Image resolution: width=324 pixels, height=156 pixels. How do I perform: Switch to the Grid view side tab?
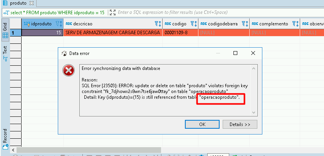click(x=5, y=31)
